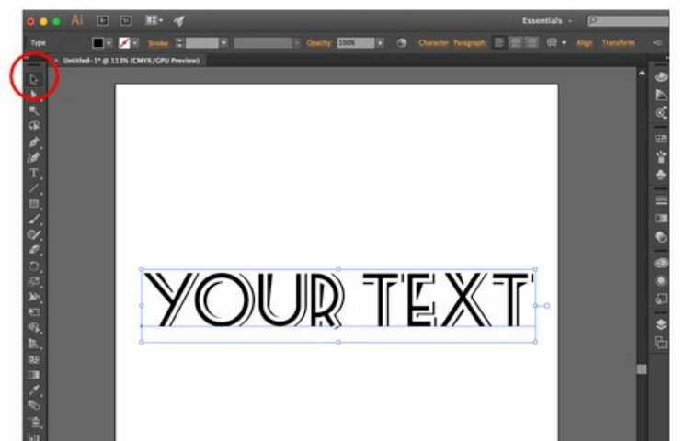Select the Line Segment tool
The width and height of the screenshot is (686, 441).
click(34, 188)
